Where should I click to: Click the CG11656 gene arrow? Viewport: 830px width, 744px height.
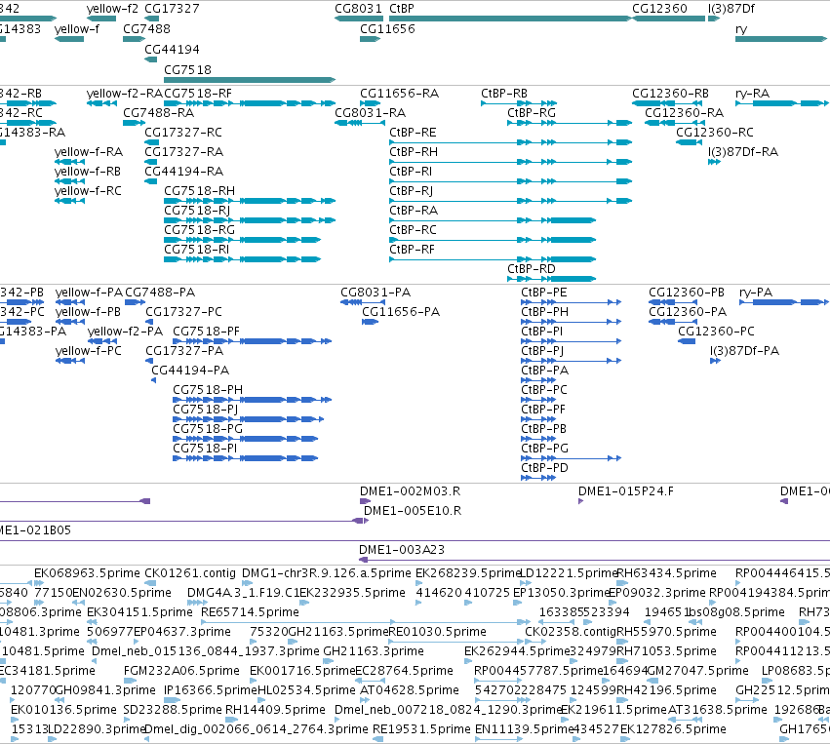[x=370, y=39]
